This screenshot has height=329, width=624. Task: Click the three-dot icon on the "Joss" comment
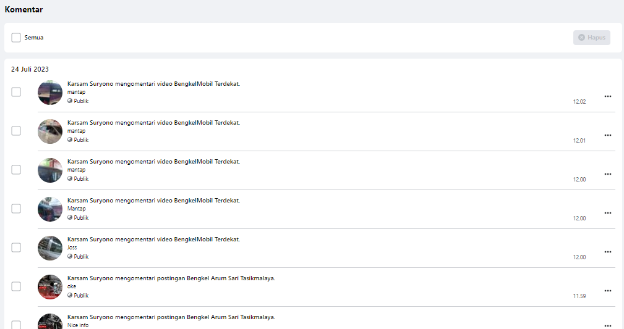(x=607, y=252)
